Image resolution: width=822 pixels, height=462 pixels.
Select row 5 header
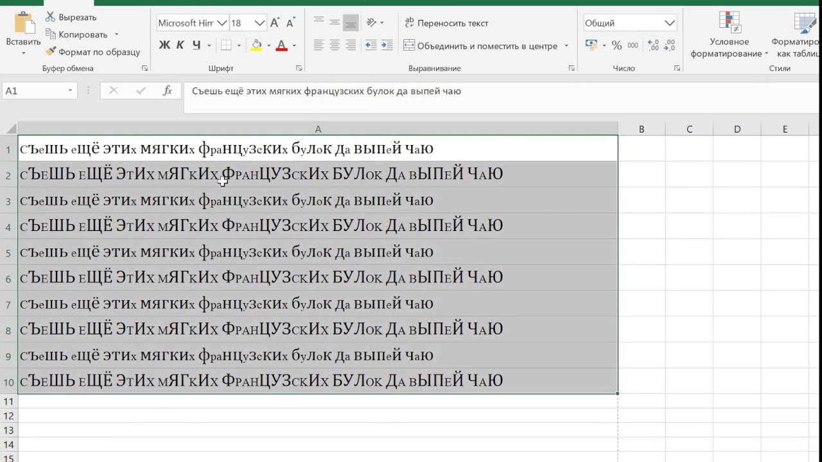(x=9, y=252)
